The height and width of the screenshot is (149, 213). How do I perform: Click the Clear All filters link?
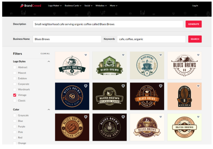tap(45, 54)
